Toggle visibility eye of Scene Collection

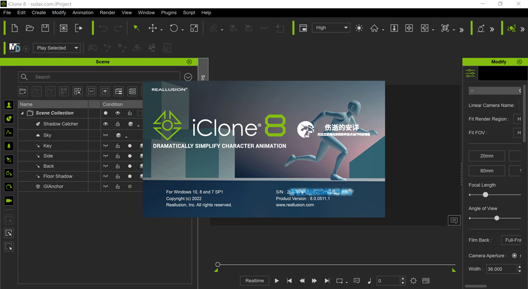(x=118, y=113)
